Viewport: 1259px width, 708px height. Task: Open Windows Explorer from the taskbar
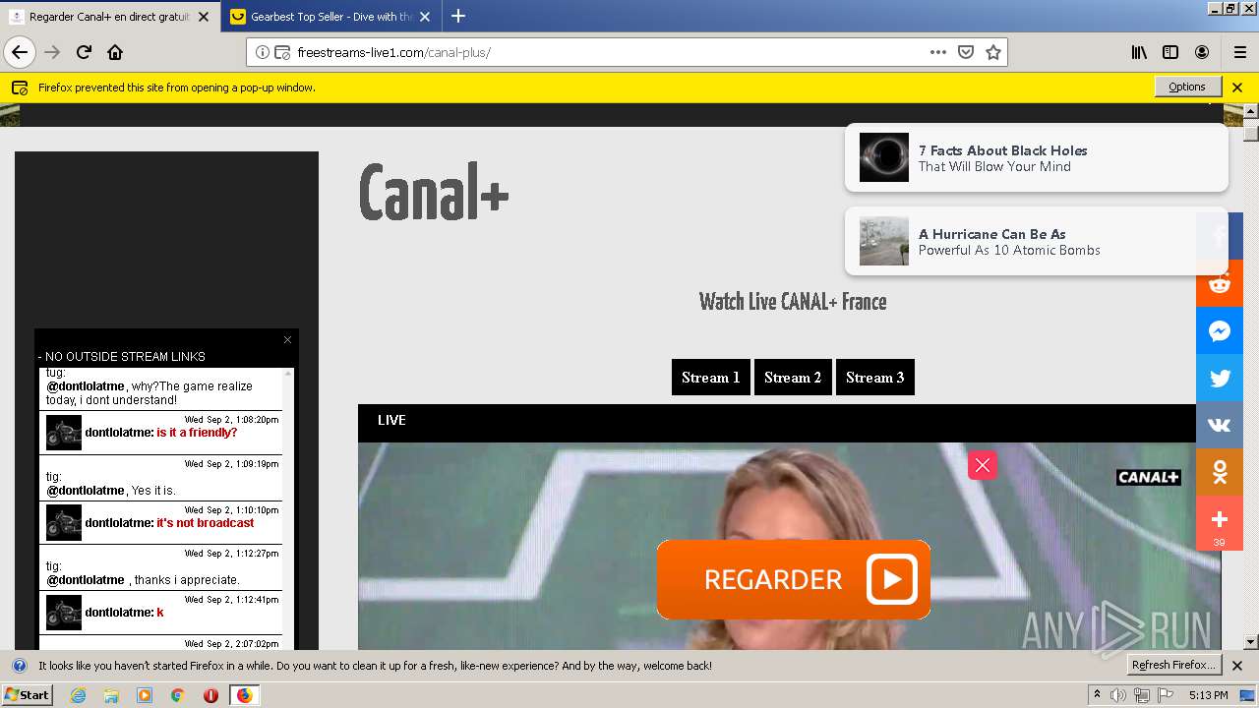(x=111, y=695)
